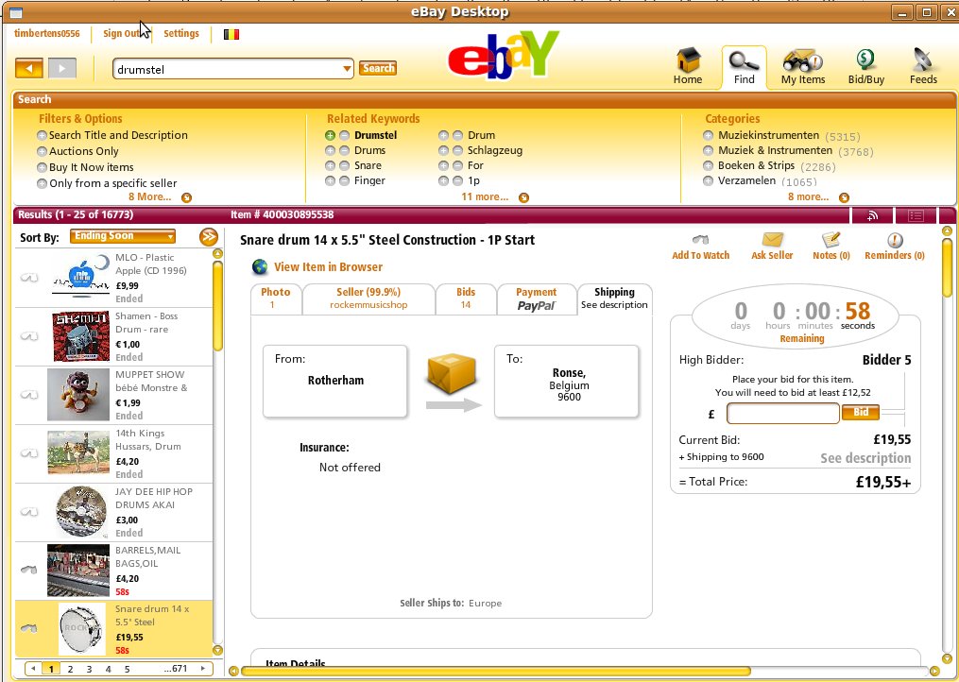Go to results page 2

(70, 669)
